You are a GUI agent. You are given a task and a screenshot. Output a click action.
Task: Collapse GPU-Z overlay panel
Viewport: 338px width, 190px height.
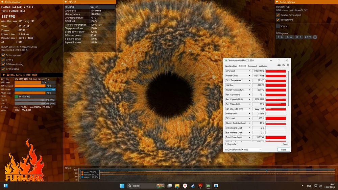pyautogui.click(x=66, y=2)
